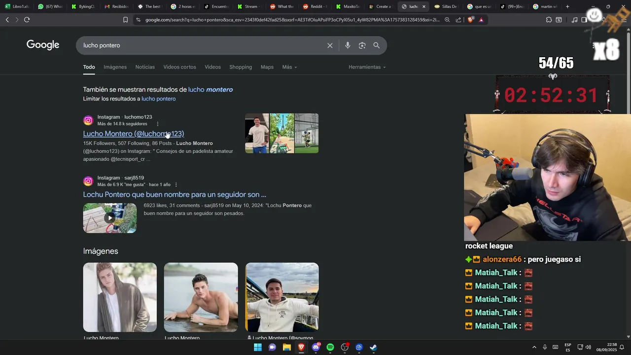
Task: Reload the page
Action: coord(27,20)
